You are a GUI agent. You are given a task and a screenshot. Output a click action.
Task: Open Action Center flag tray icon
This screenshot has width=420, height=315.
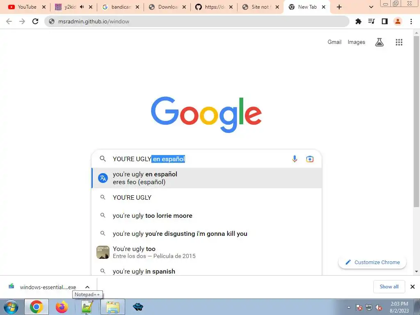(359, 308)
